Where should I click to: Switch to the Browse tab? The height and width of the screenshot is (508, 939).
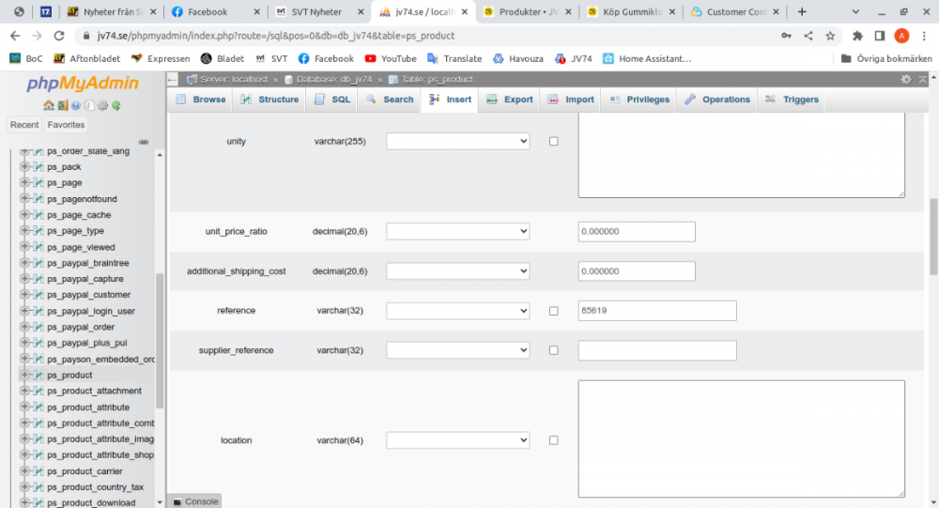(x=201, y=100)
